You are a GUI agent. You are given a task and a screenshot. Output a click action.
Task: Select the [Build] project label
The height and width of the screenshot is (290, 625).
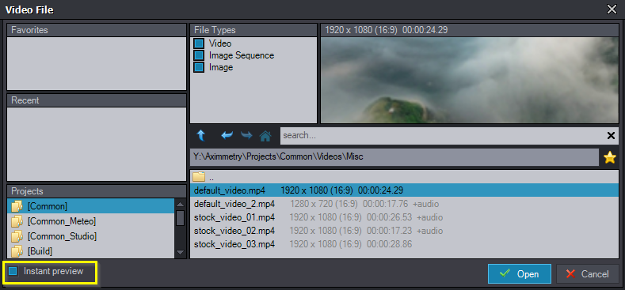tap(40, 251)
